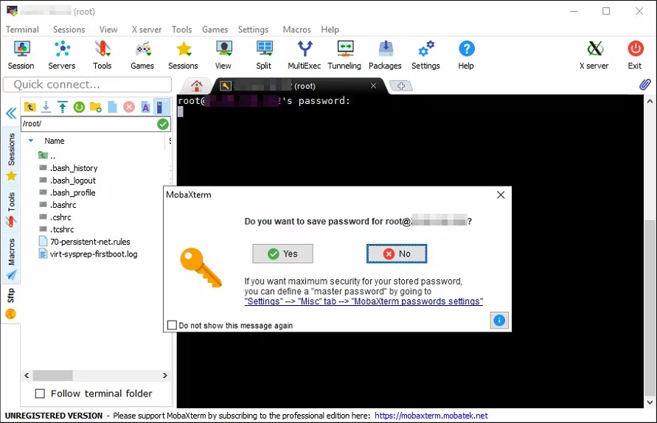
Task: Click the terminal scroll up arrow
Action: [x=650, y=101]
